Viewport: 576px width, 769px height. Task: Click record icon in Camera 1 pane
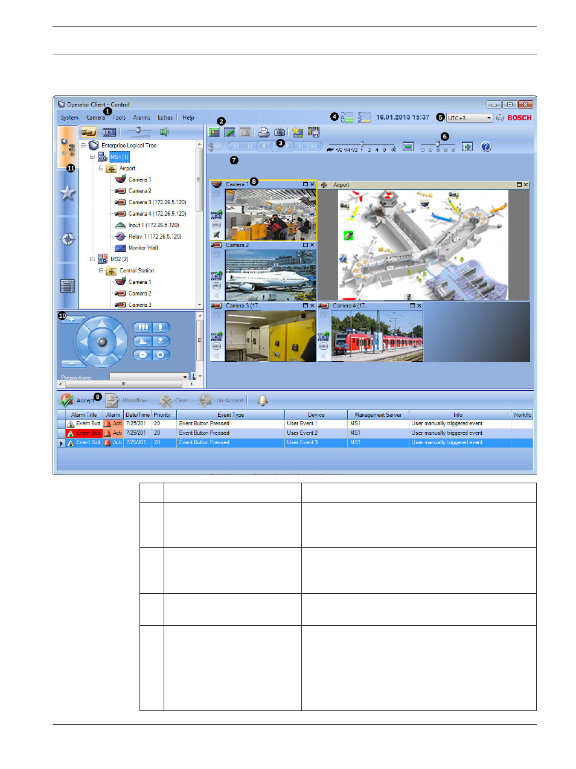click(216, 225)
